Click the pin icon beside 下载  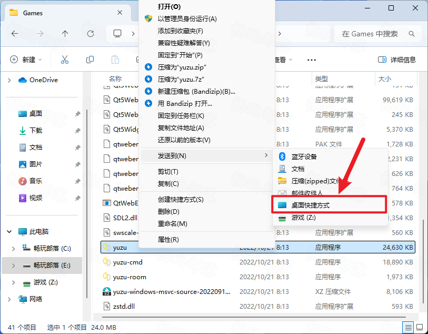[x=78, y=131]
